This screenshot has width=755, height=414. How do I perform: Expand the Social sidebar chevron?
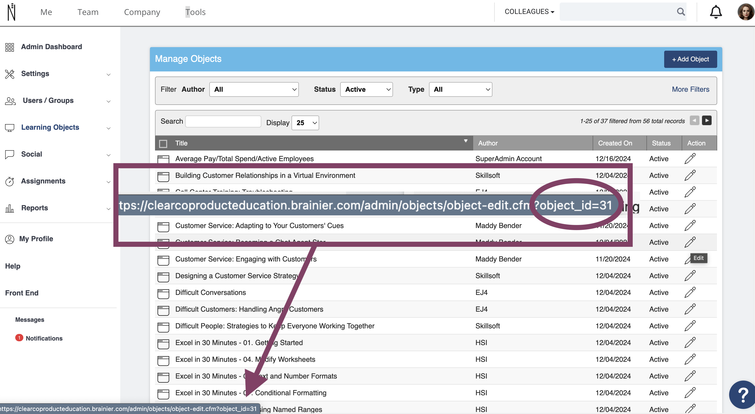click(x=108, y=155)
